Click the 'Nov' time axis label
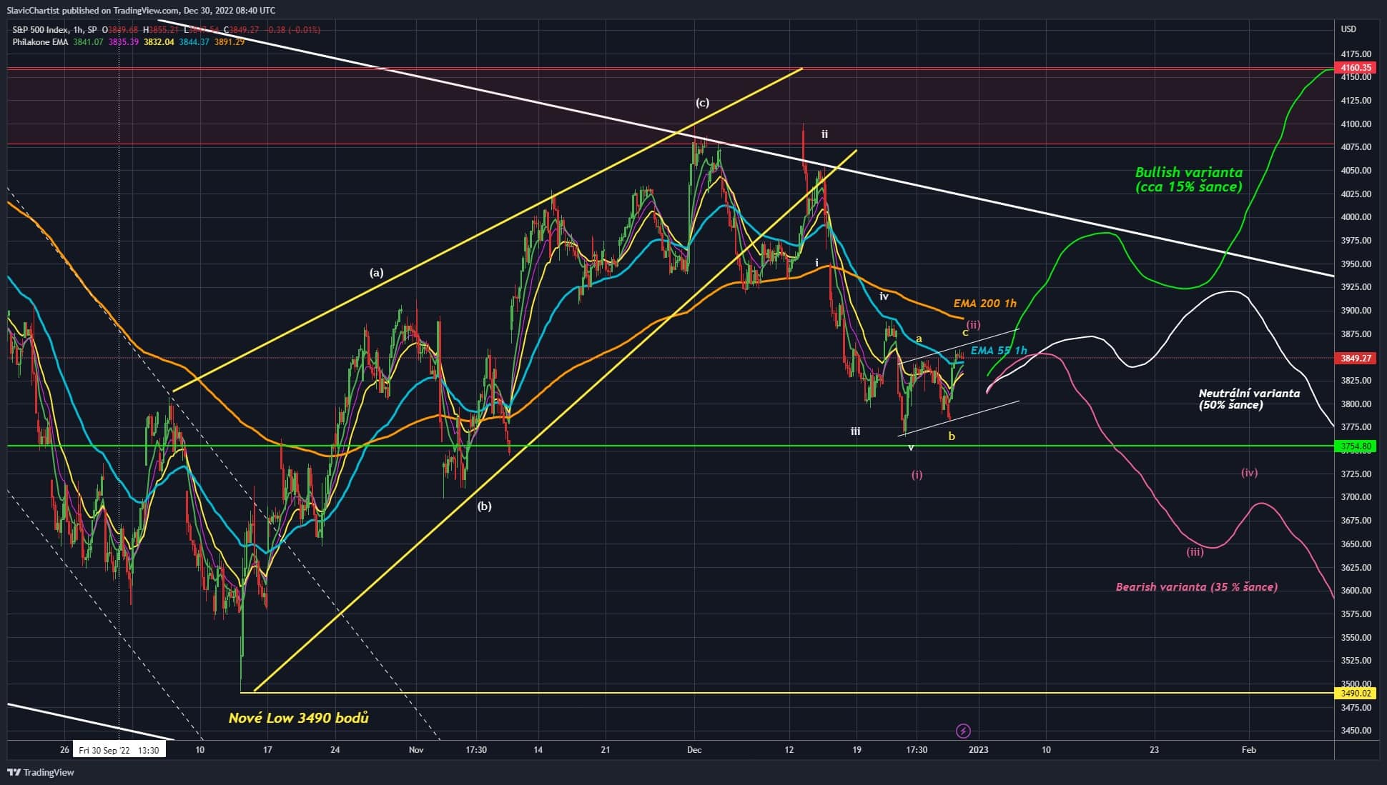Viewport: 1387px width, 785px height. pos(416,750)
